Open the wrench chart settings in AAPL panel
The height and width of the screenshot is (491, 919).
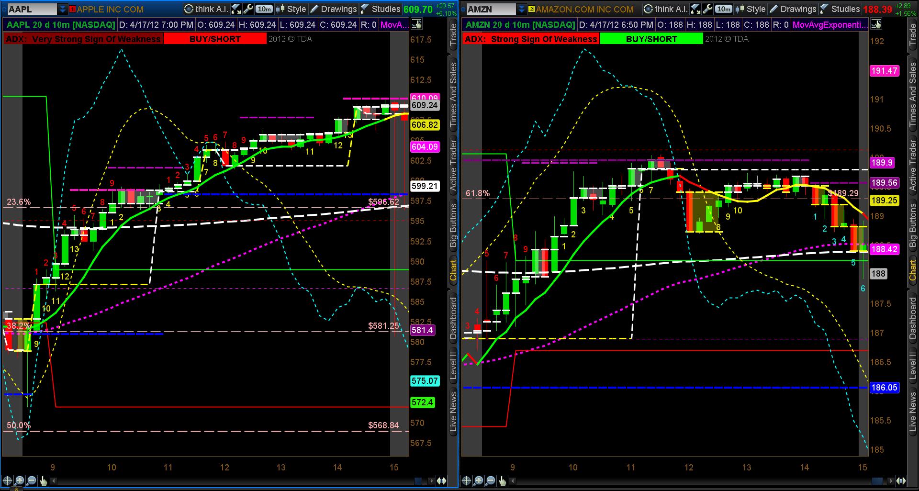(x=248, y=9)
